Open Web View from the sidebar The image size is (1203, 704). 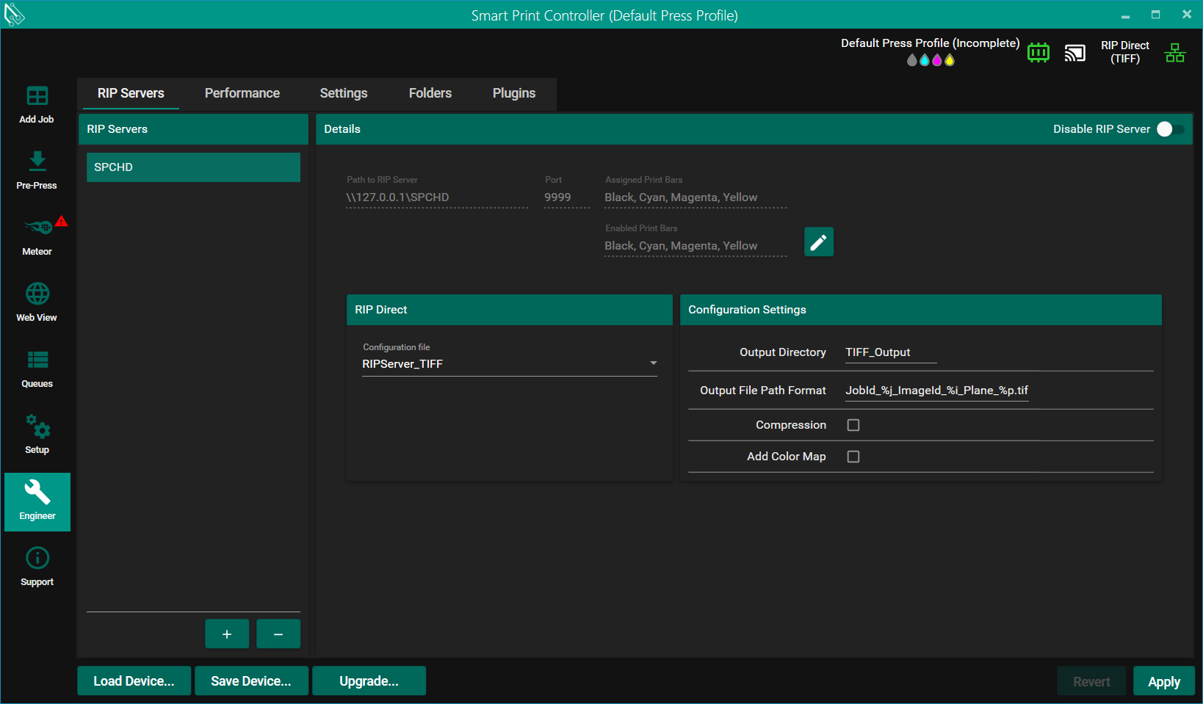pos(37,302)
